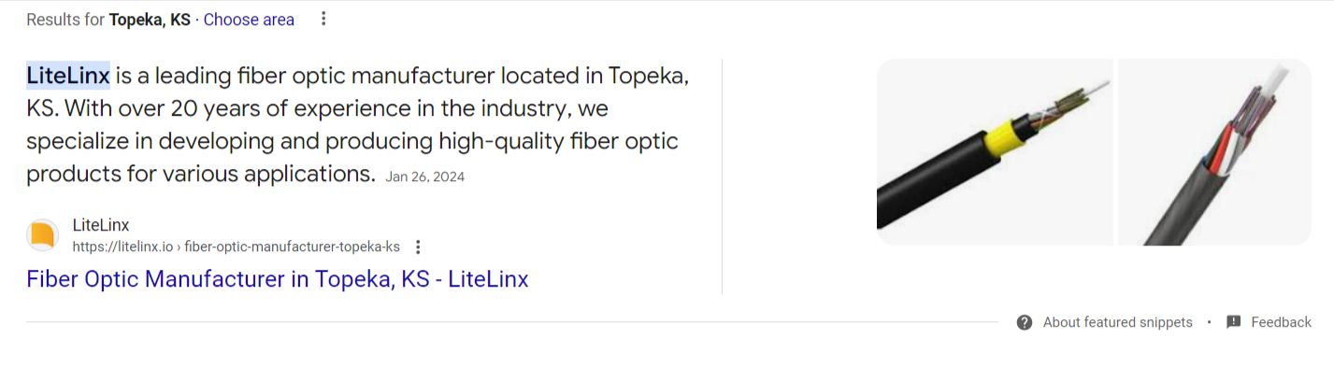Click the question mark help icon
The height and width of the screenshot is (367, 1334).
point(1025,322)
